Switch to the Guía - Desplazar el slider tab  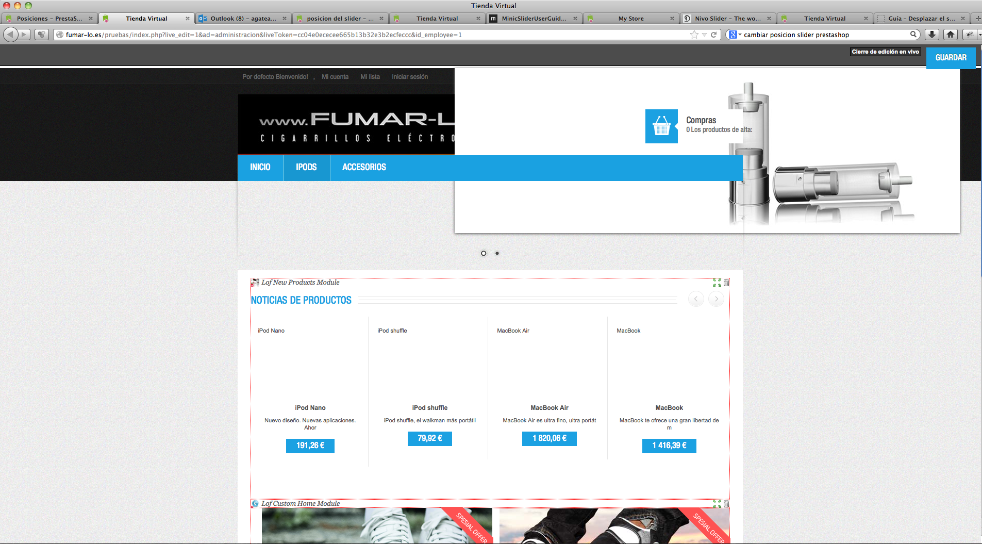point(921,19)
